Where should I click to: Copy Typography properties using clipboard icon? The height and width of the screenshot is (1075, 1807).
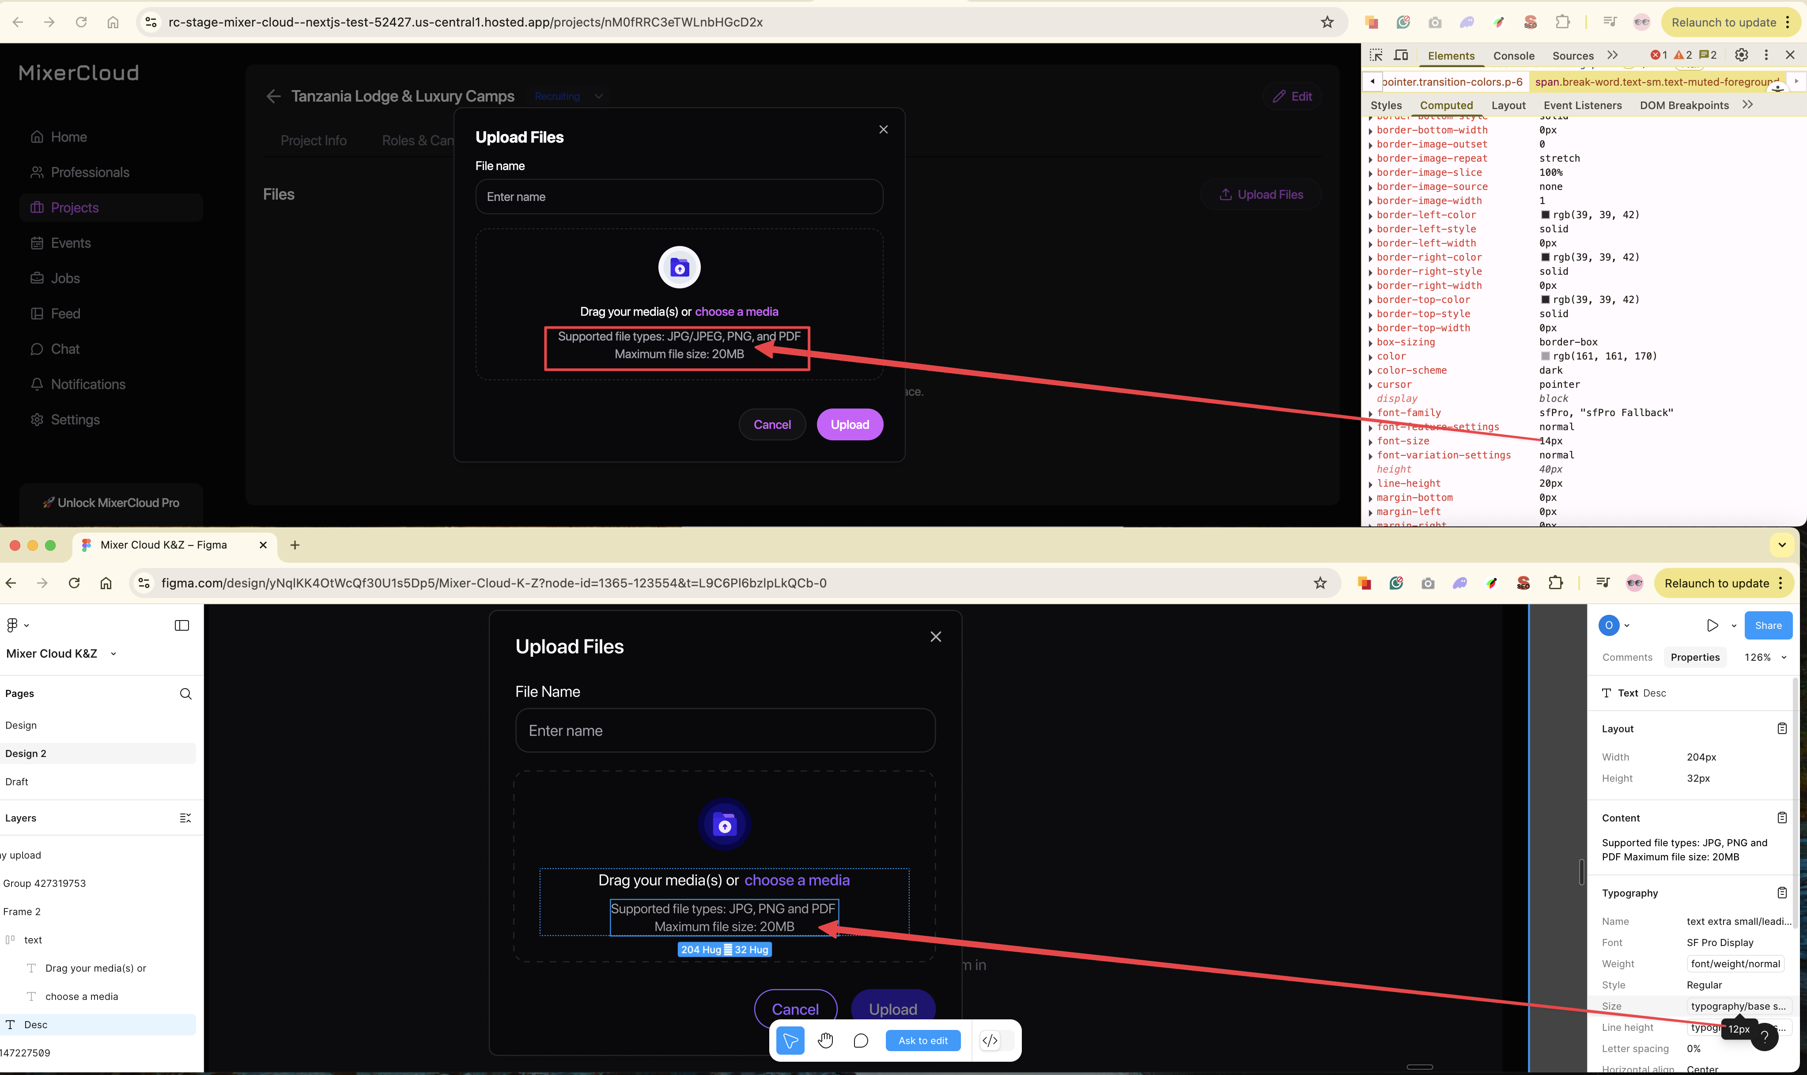click(1782, 893)
